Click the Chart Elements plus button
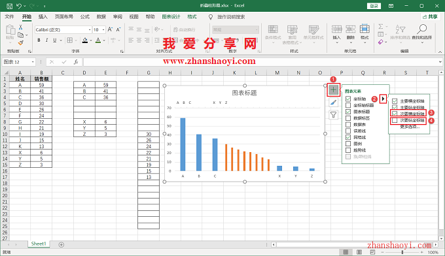This screenshot has height=256, width=445. [x=333, y=89]
